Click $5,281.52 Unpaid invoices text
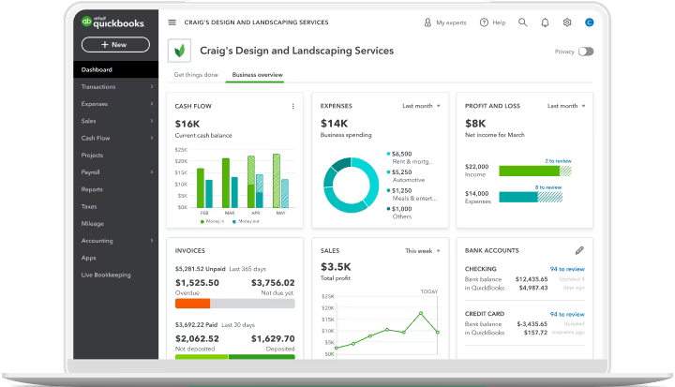 tap(201, 269)
